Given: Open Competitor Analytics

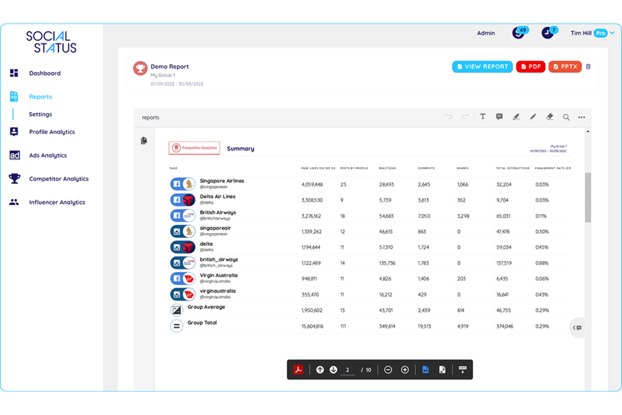Looking at the screenshot, I should tap(58, 179).
